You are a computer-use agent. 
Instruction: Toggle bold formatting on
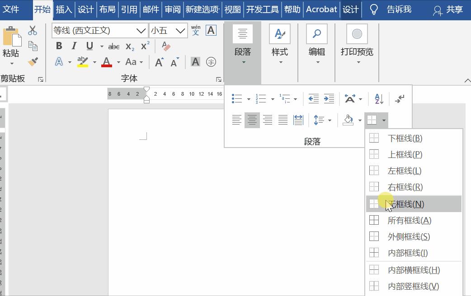tap(58, 46)
